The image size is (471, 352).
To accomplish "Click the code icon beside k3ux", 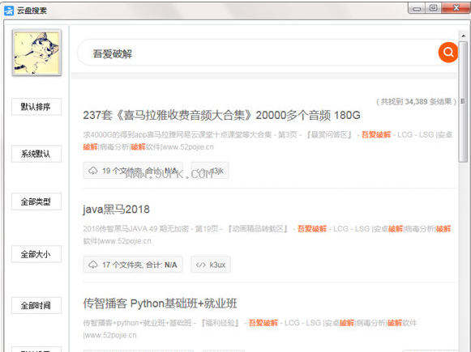I will [x=200, y=265].
